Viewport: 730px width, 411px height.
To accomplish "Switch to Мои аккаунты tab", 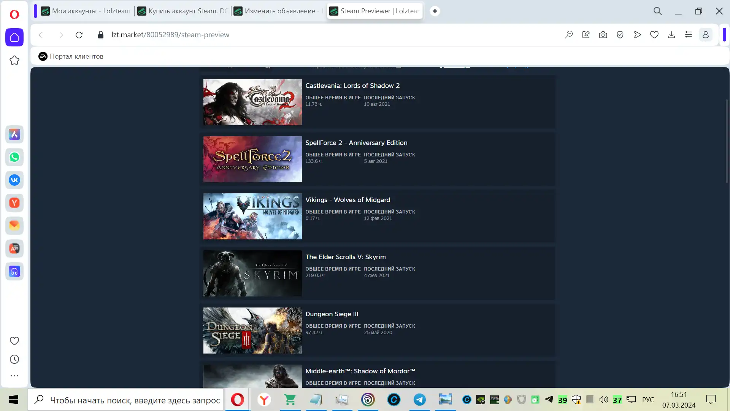I will [x=86, y=11].
